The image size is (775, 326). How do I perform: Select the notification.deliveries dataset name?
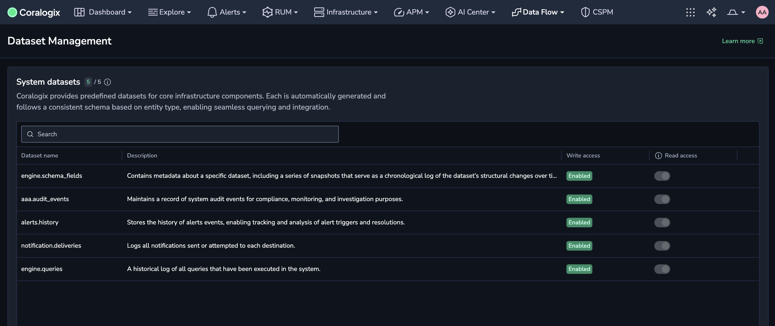pyautogui.click(x=51, y=246)
